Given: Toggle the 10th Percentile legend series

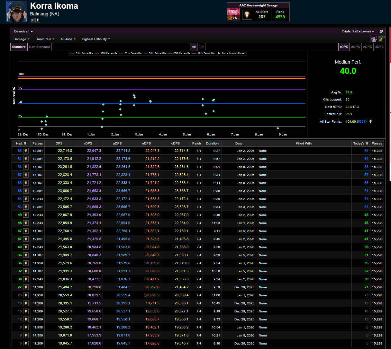Looking at the screenshot, I should click(204, 53).
